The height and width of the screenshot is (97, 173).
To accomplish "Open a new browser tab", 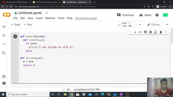I will [95, 2].
